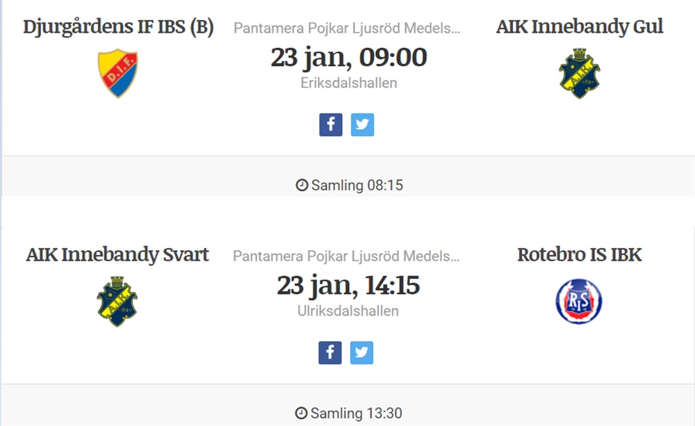Click the Eriksdalshallen venue text
The width and height of the screenshot is (695, 426).
(x=349, y=83)
